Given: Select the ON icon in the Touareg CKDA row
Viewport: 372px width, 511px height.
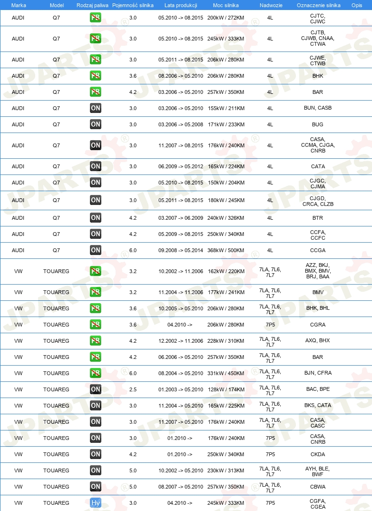Looking at the screenshot, I should pos(95,454).
